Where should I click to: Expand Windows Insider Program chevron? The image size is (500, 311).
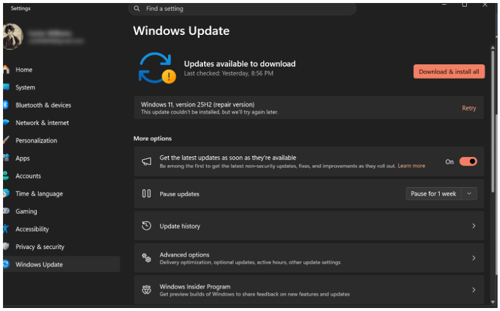[x=473, y=290]
